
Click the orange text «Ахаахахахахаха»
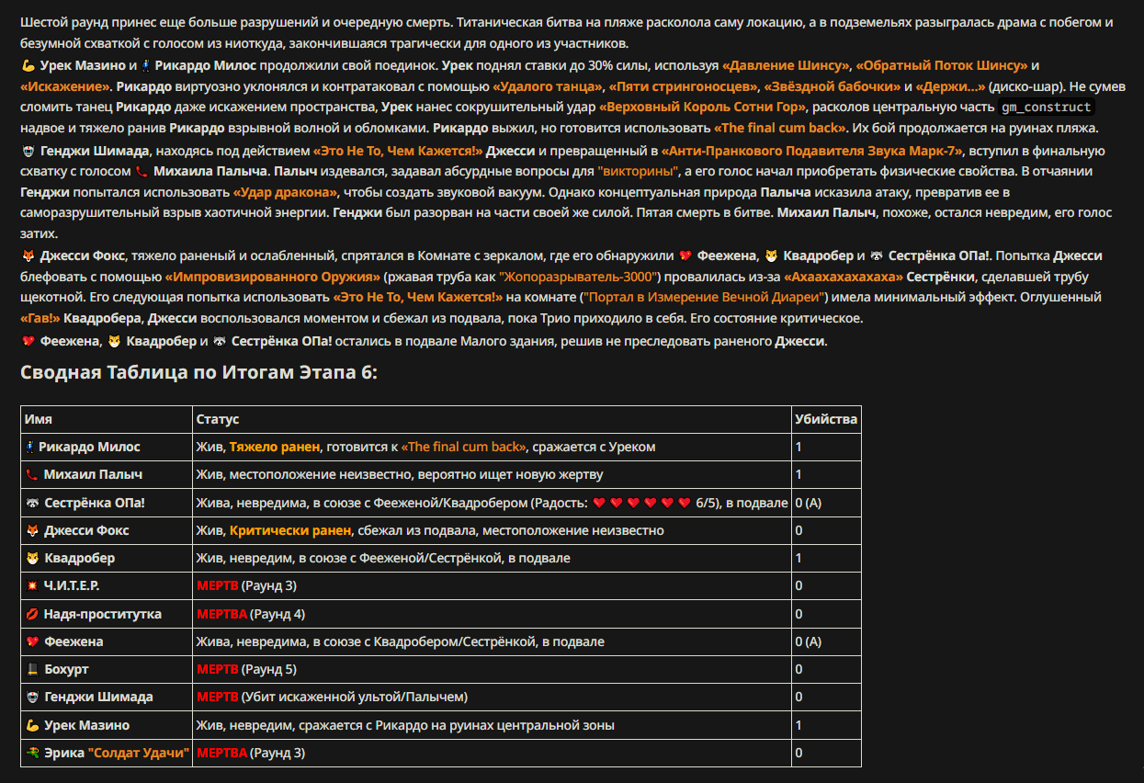click(x=843, y=277)
